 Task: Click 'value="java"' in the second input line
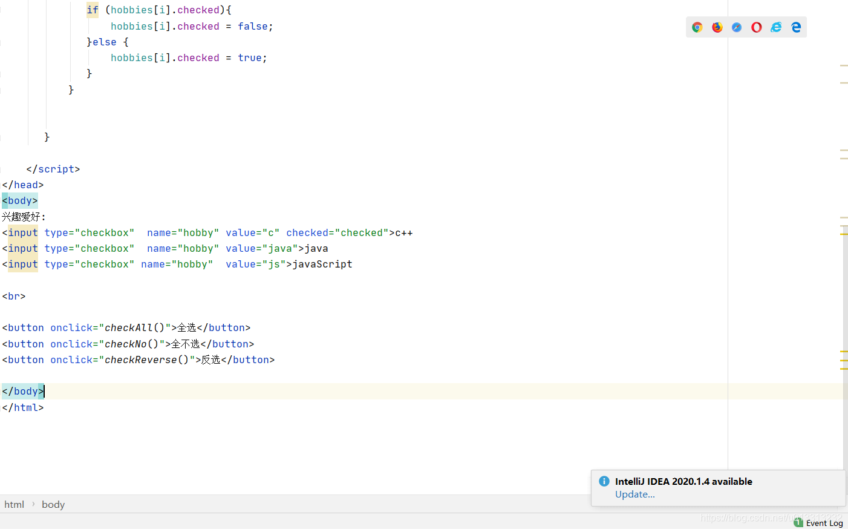coord(262,248)
